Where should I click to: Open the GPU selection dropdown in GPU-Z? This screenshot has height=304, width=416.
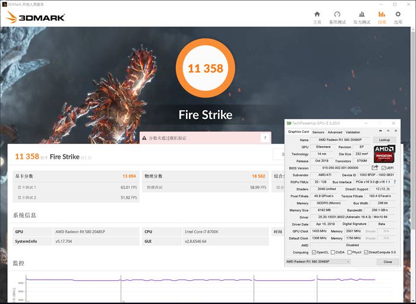coord(318,262)
